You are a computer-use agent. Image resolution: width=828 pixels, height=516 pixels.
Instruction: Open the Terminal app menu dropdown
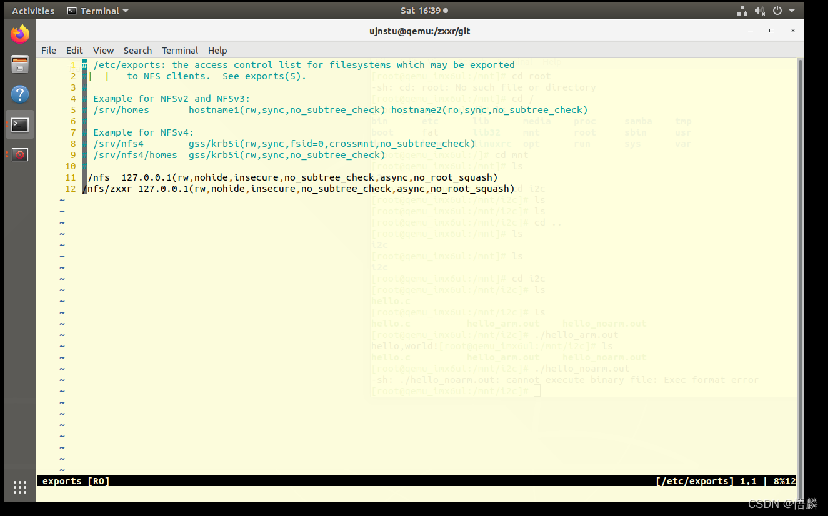coord(97,11)
